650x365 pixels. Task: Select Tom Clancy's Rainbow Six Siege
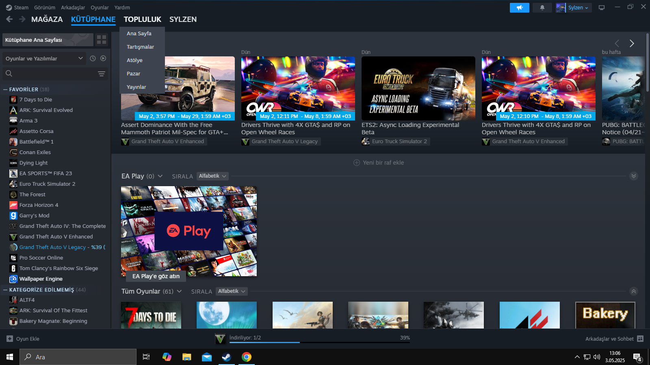(59, 268)
